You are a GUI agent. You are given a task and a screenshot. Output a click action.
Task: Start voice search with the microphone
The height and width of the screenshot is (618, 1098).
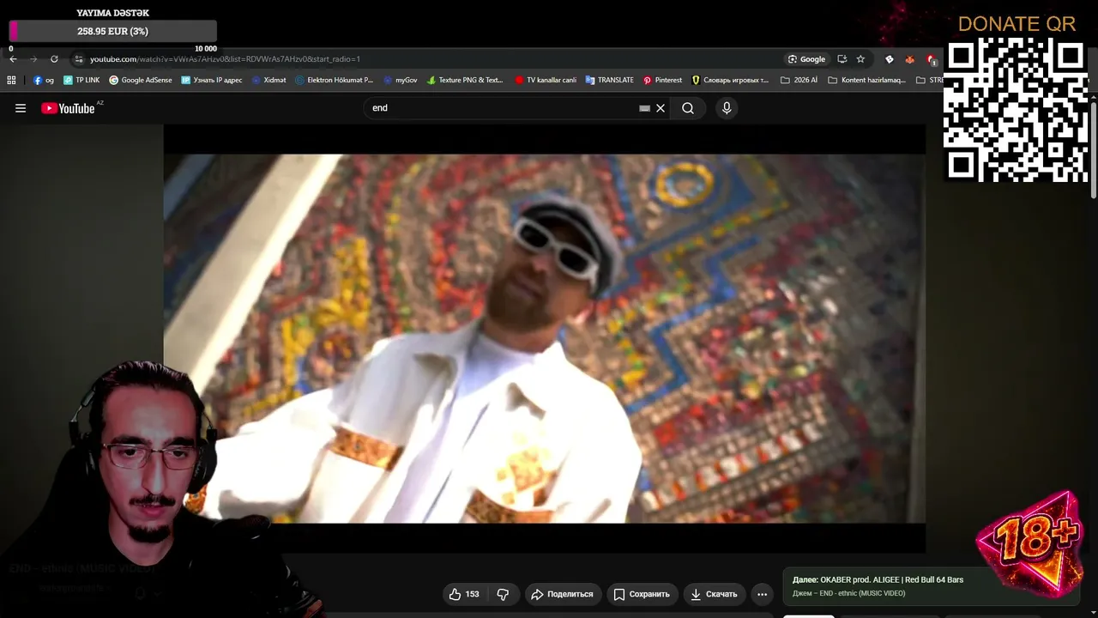click(727, 108)
